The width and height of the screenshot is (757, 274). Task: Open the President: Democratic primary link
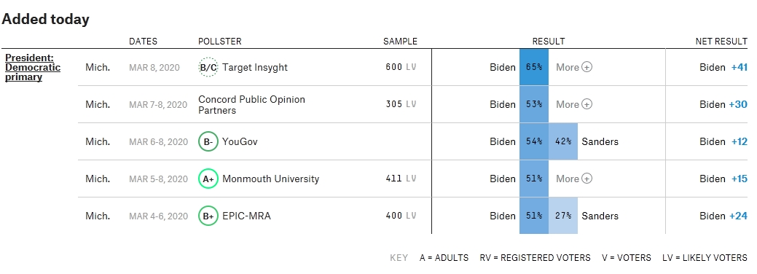click(x=33, y=68)
